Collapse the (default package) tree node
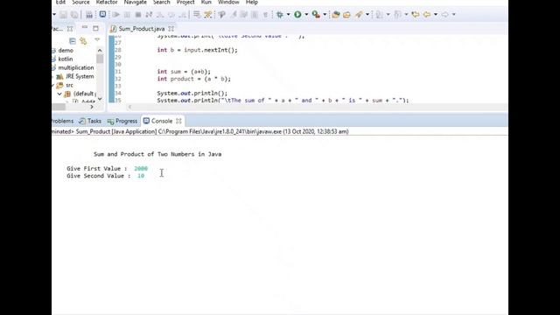Screen dimensions: 560x315 [59, 94]
